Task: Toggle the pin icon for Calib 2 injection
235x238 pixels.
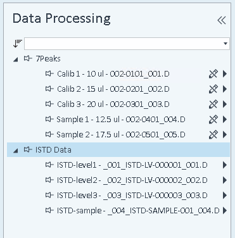Action: (213, 89)
